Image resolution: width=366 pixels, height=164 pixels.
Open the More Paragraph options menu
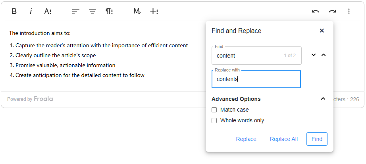[109, 11]
